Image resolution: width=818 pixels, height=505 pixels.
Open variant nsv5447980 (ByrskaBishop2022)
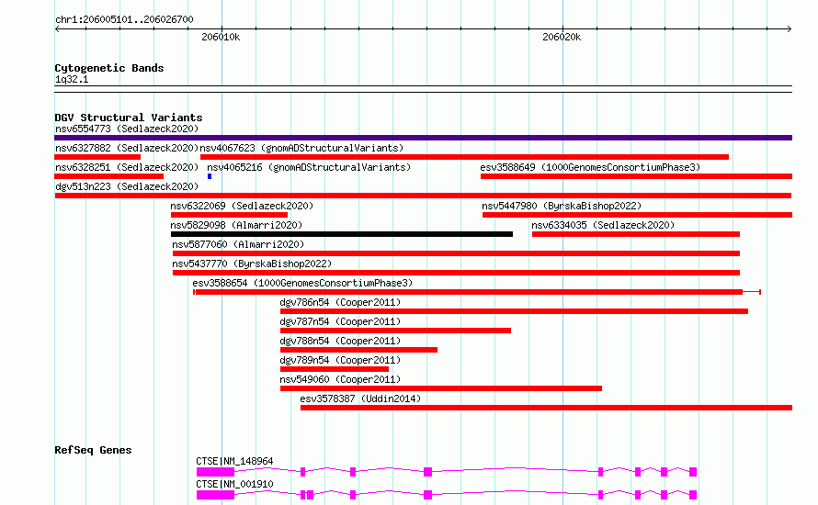[x=562, y=206]
